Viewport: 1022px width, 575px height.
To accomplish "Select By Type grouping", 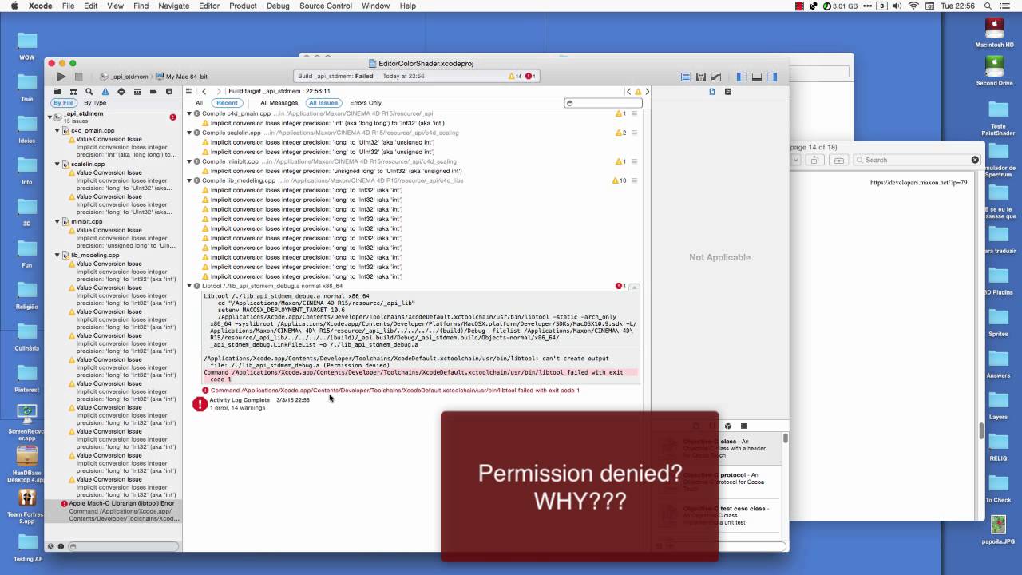I will click(x=94, y=103).
